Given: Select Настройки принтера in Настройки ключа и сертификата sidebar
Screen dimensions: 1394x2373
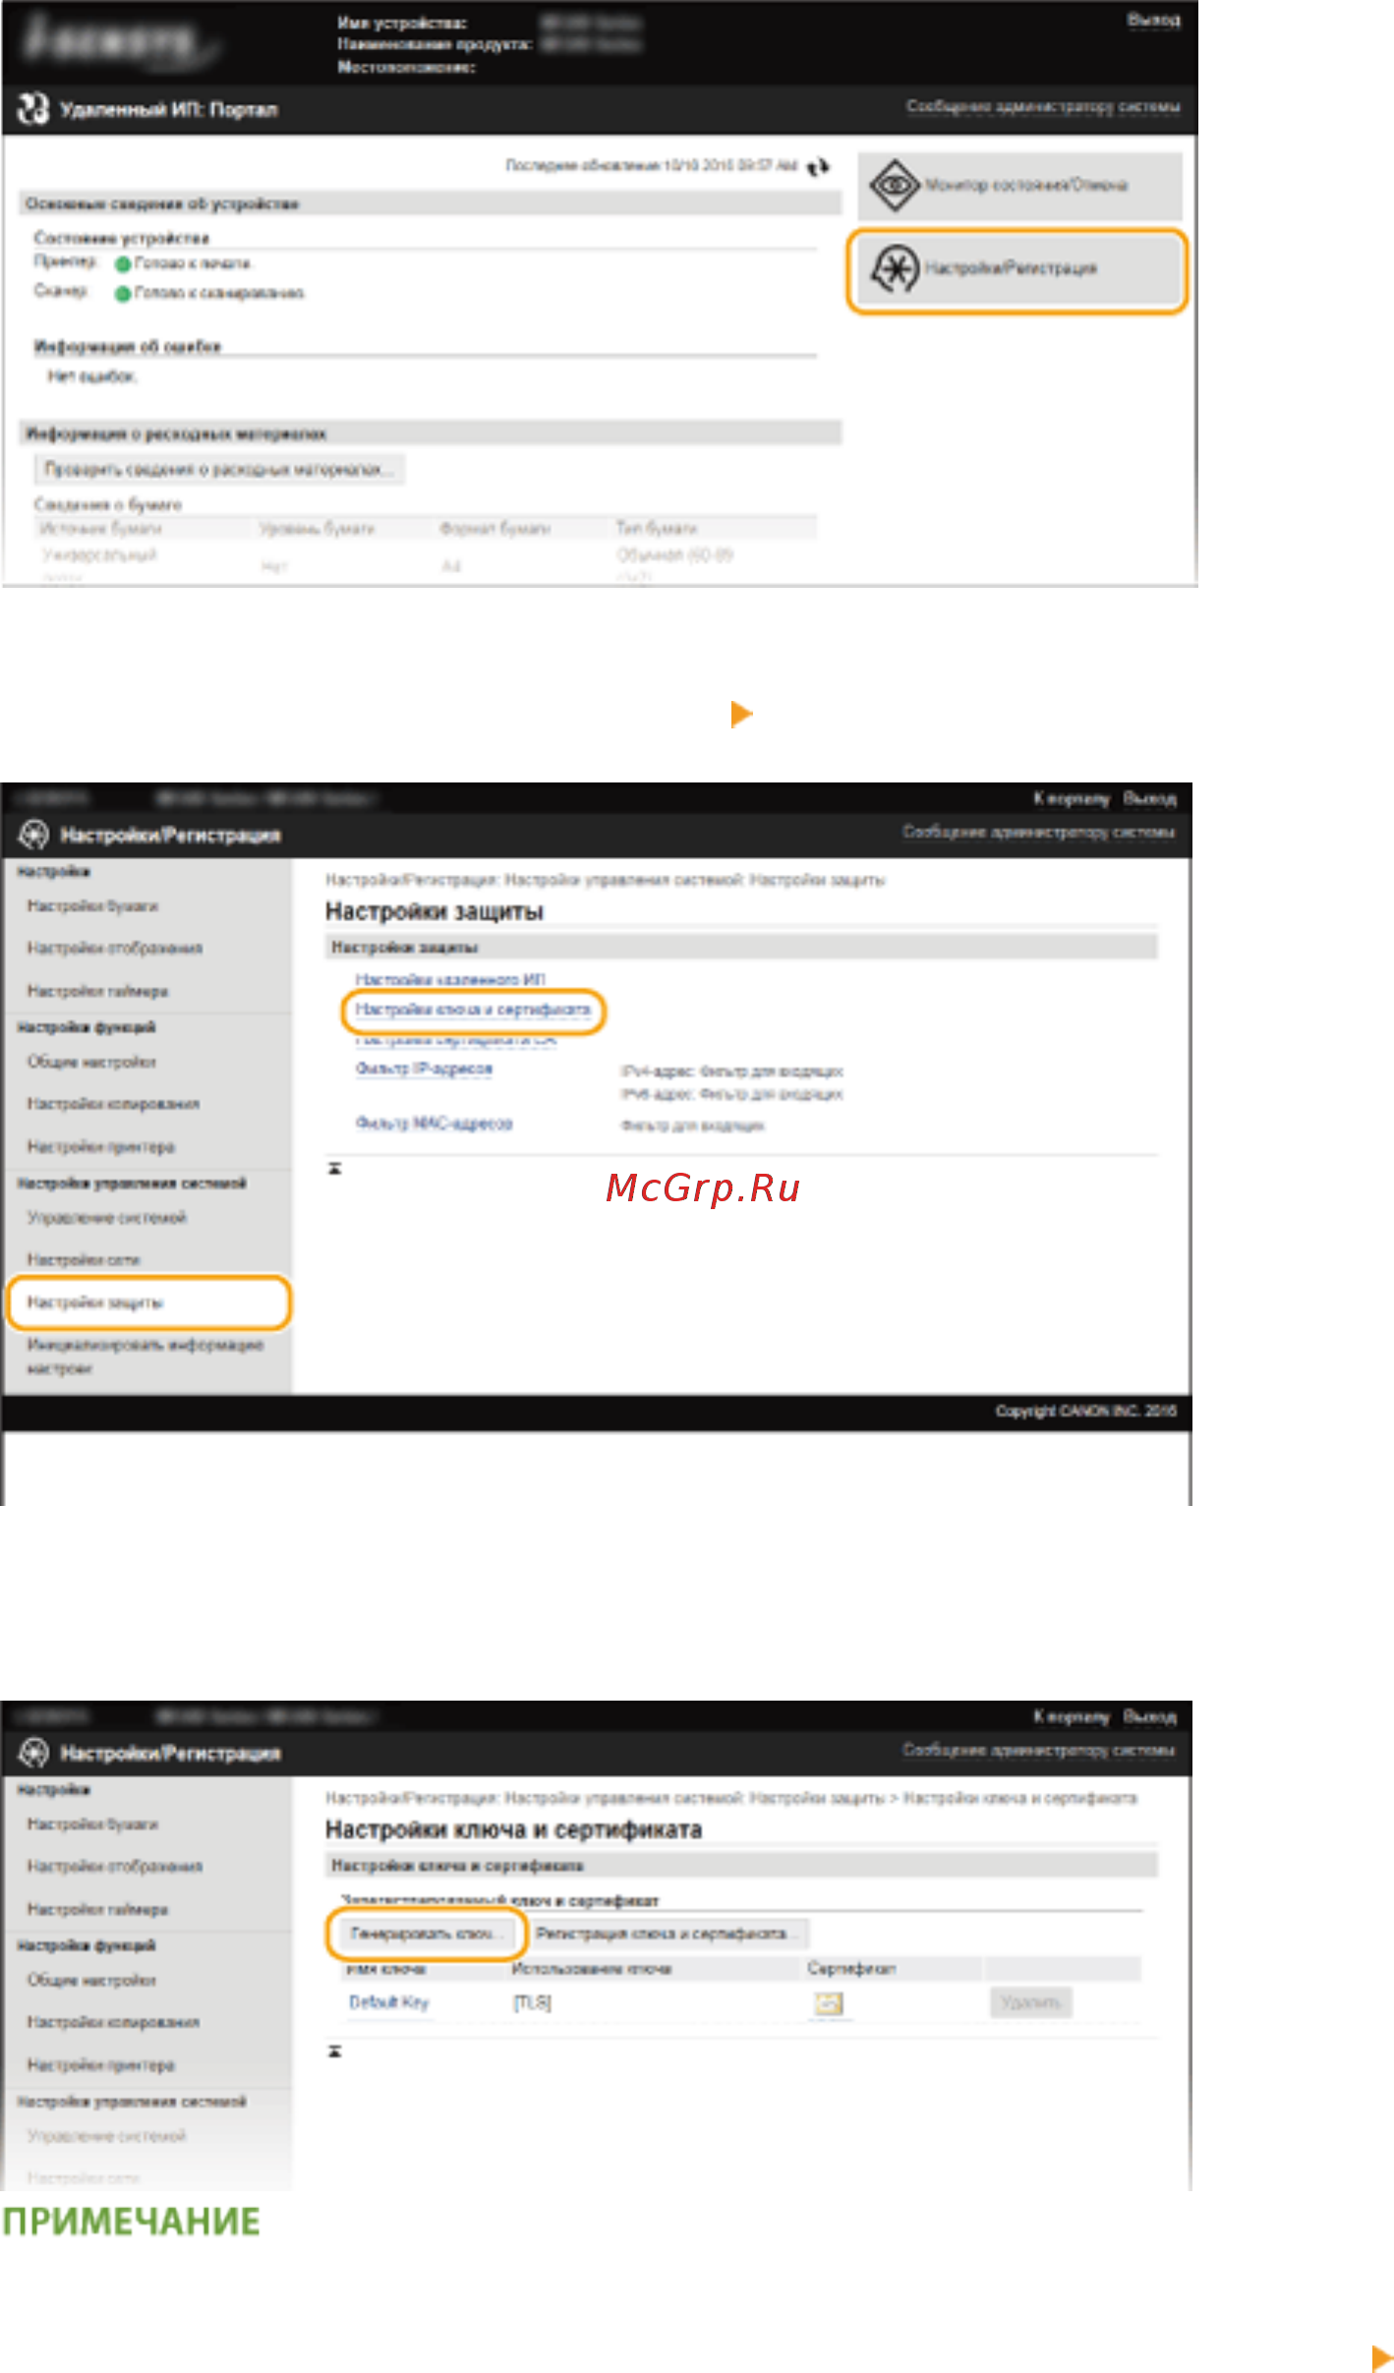Looking at the screenshot, I should (100, 2064).
